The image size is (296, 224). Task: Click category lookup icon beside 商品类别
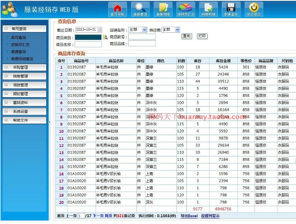(x=105, y=37)
